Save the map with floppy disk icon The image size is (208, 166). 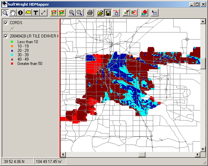[108, 13]
